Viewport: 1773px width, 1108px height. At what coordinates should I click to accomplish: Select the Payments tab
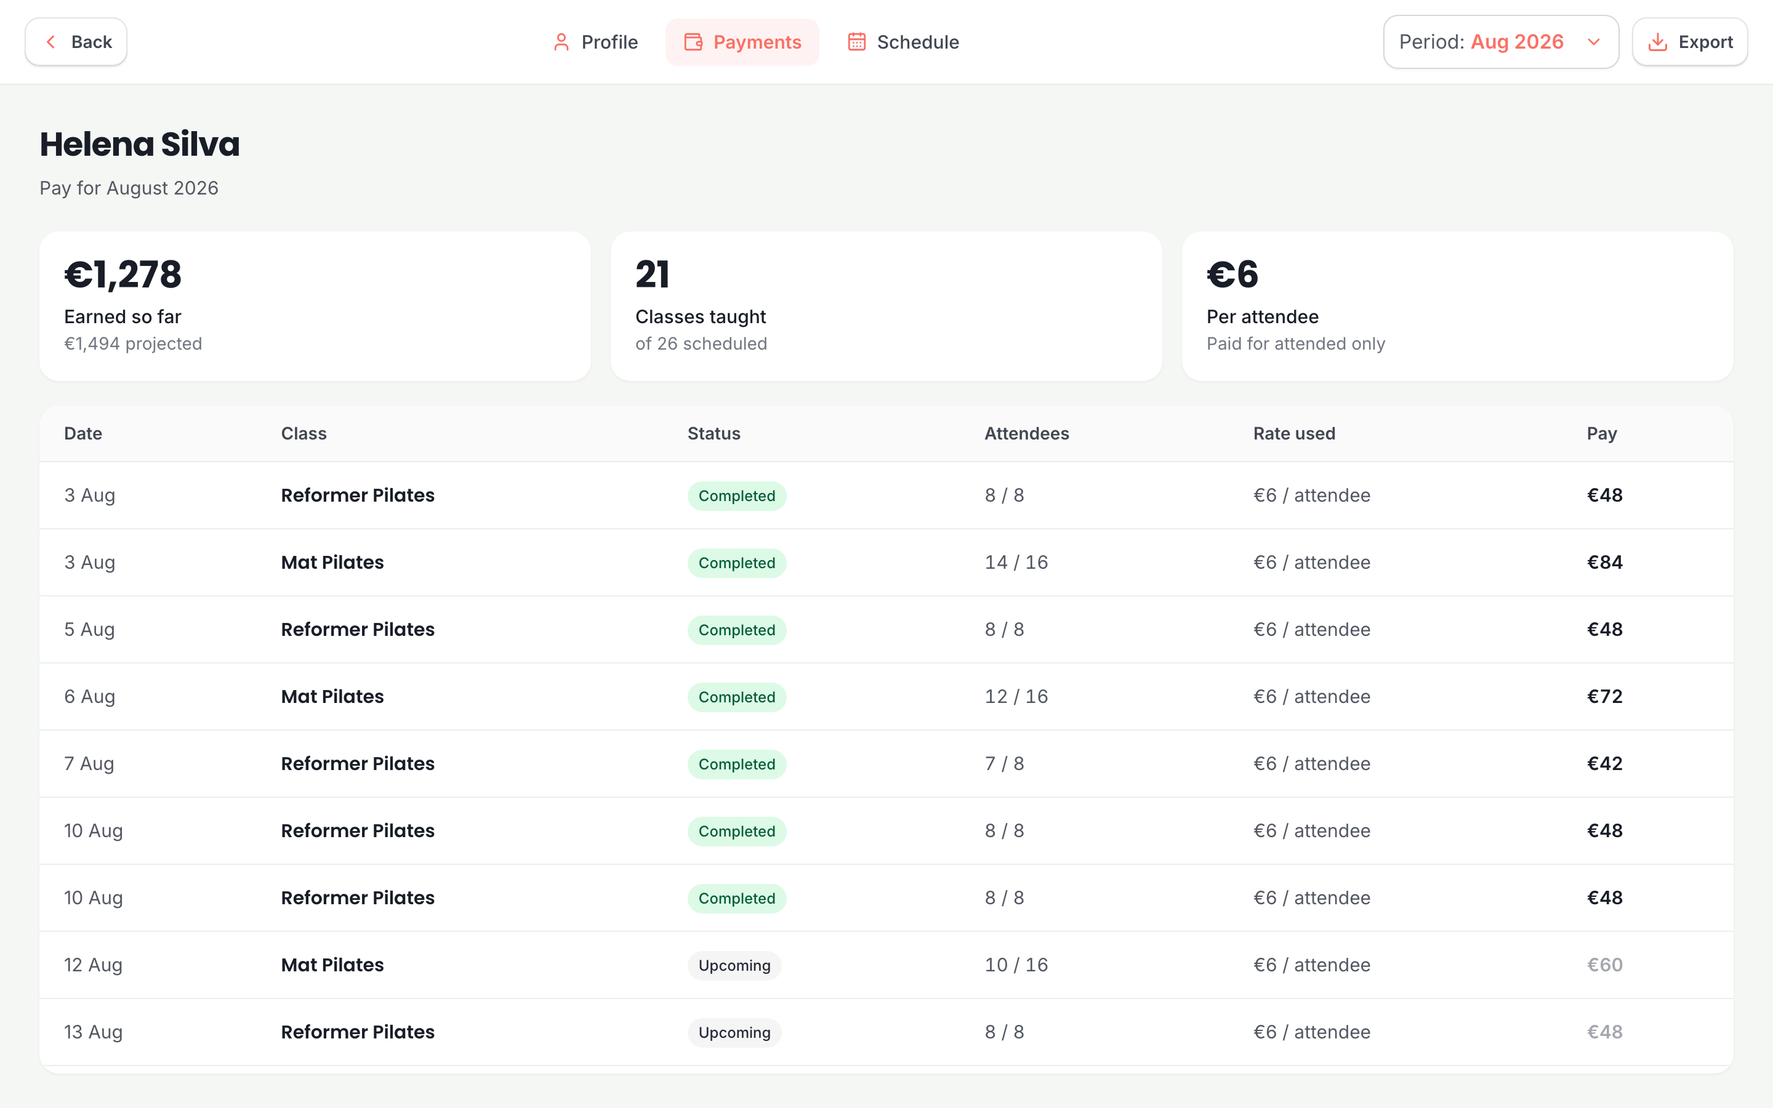click(742, 42)
